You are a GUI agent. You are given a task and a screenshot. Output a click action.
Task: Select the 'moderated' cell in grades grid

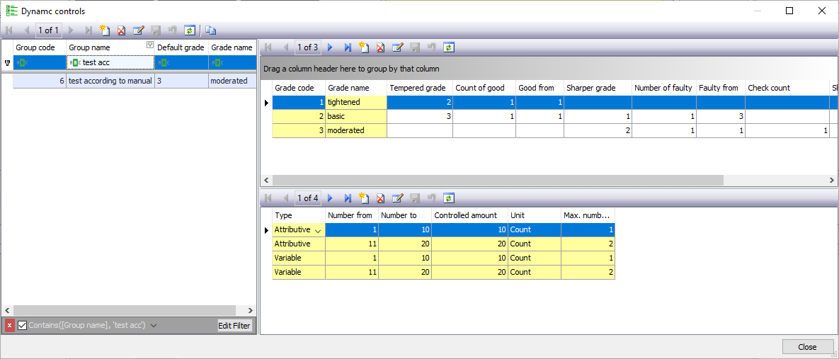(x=356, y=130)
